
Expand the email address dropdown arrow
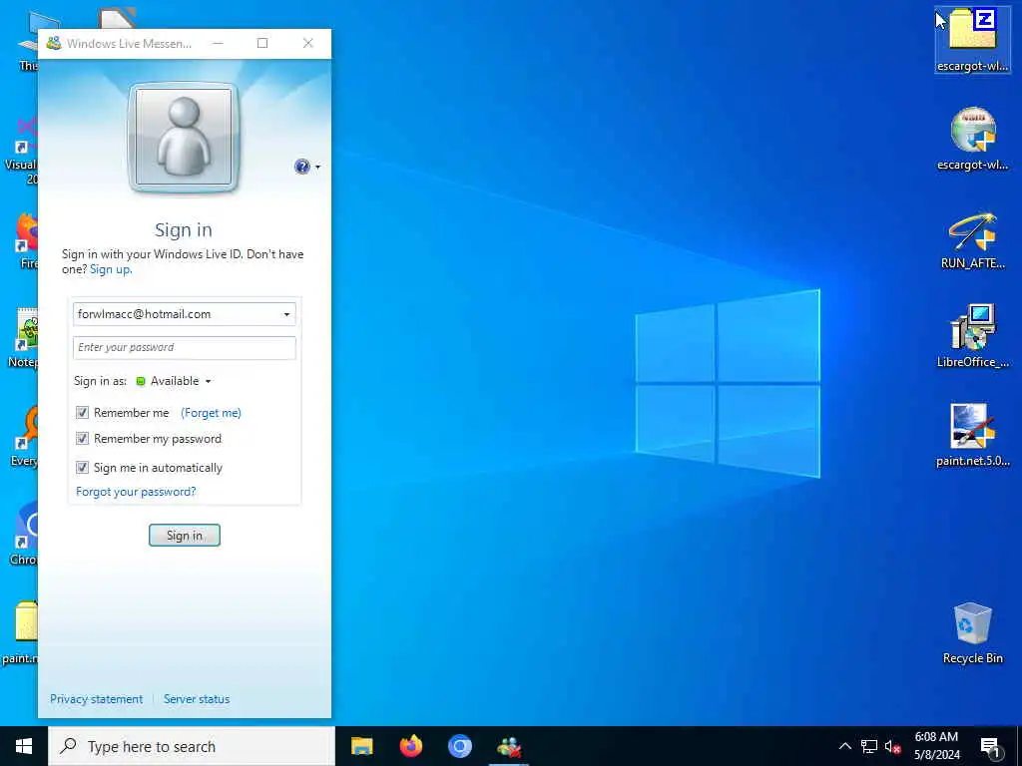pyautogui.click(x=286, y=314)
